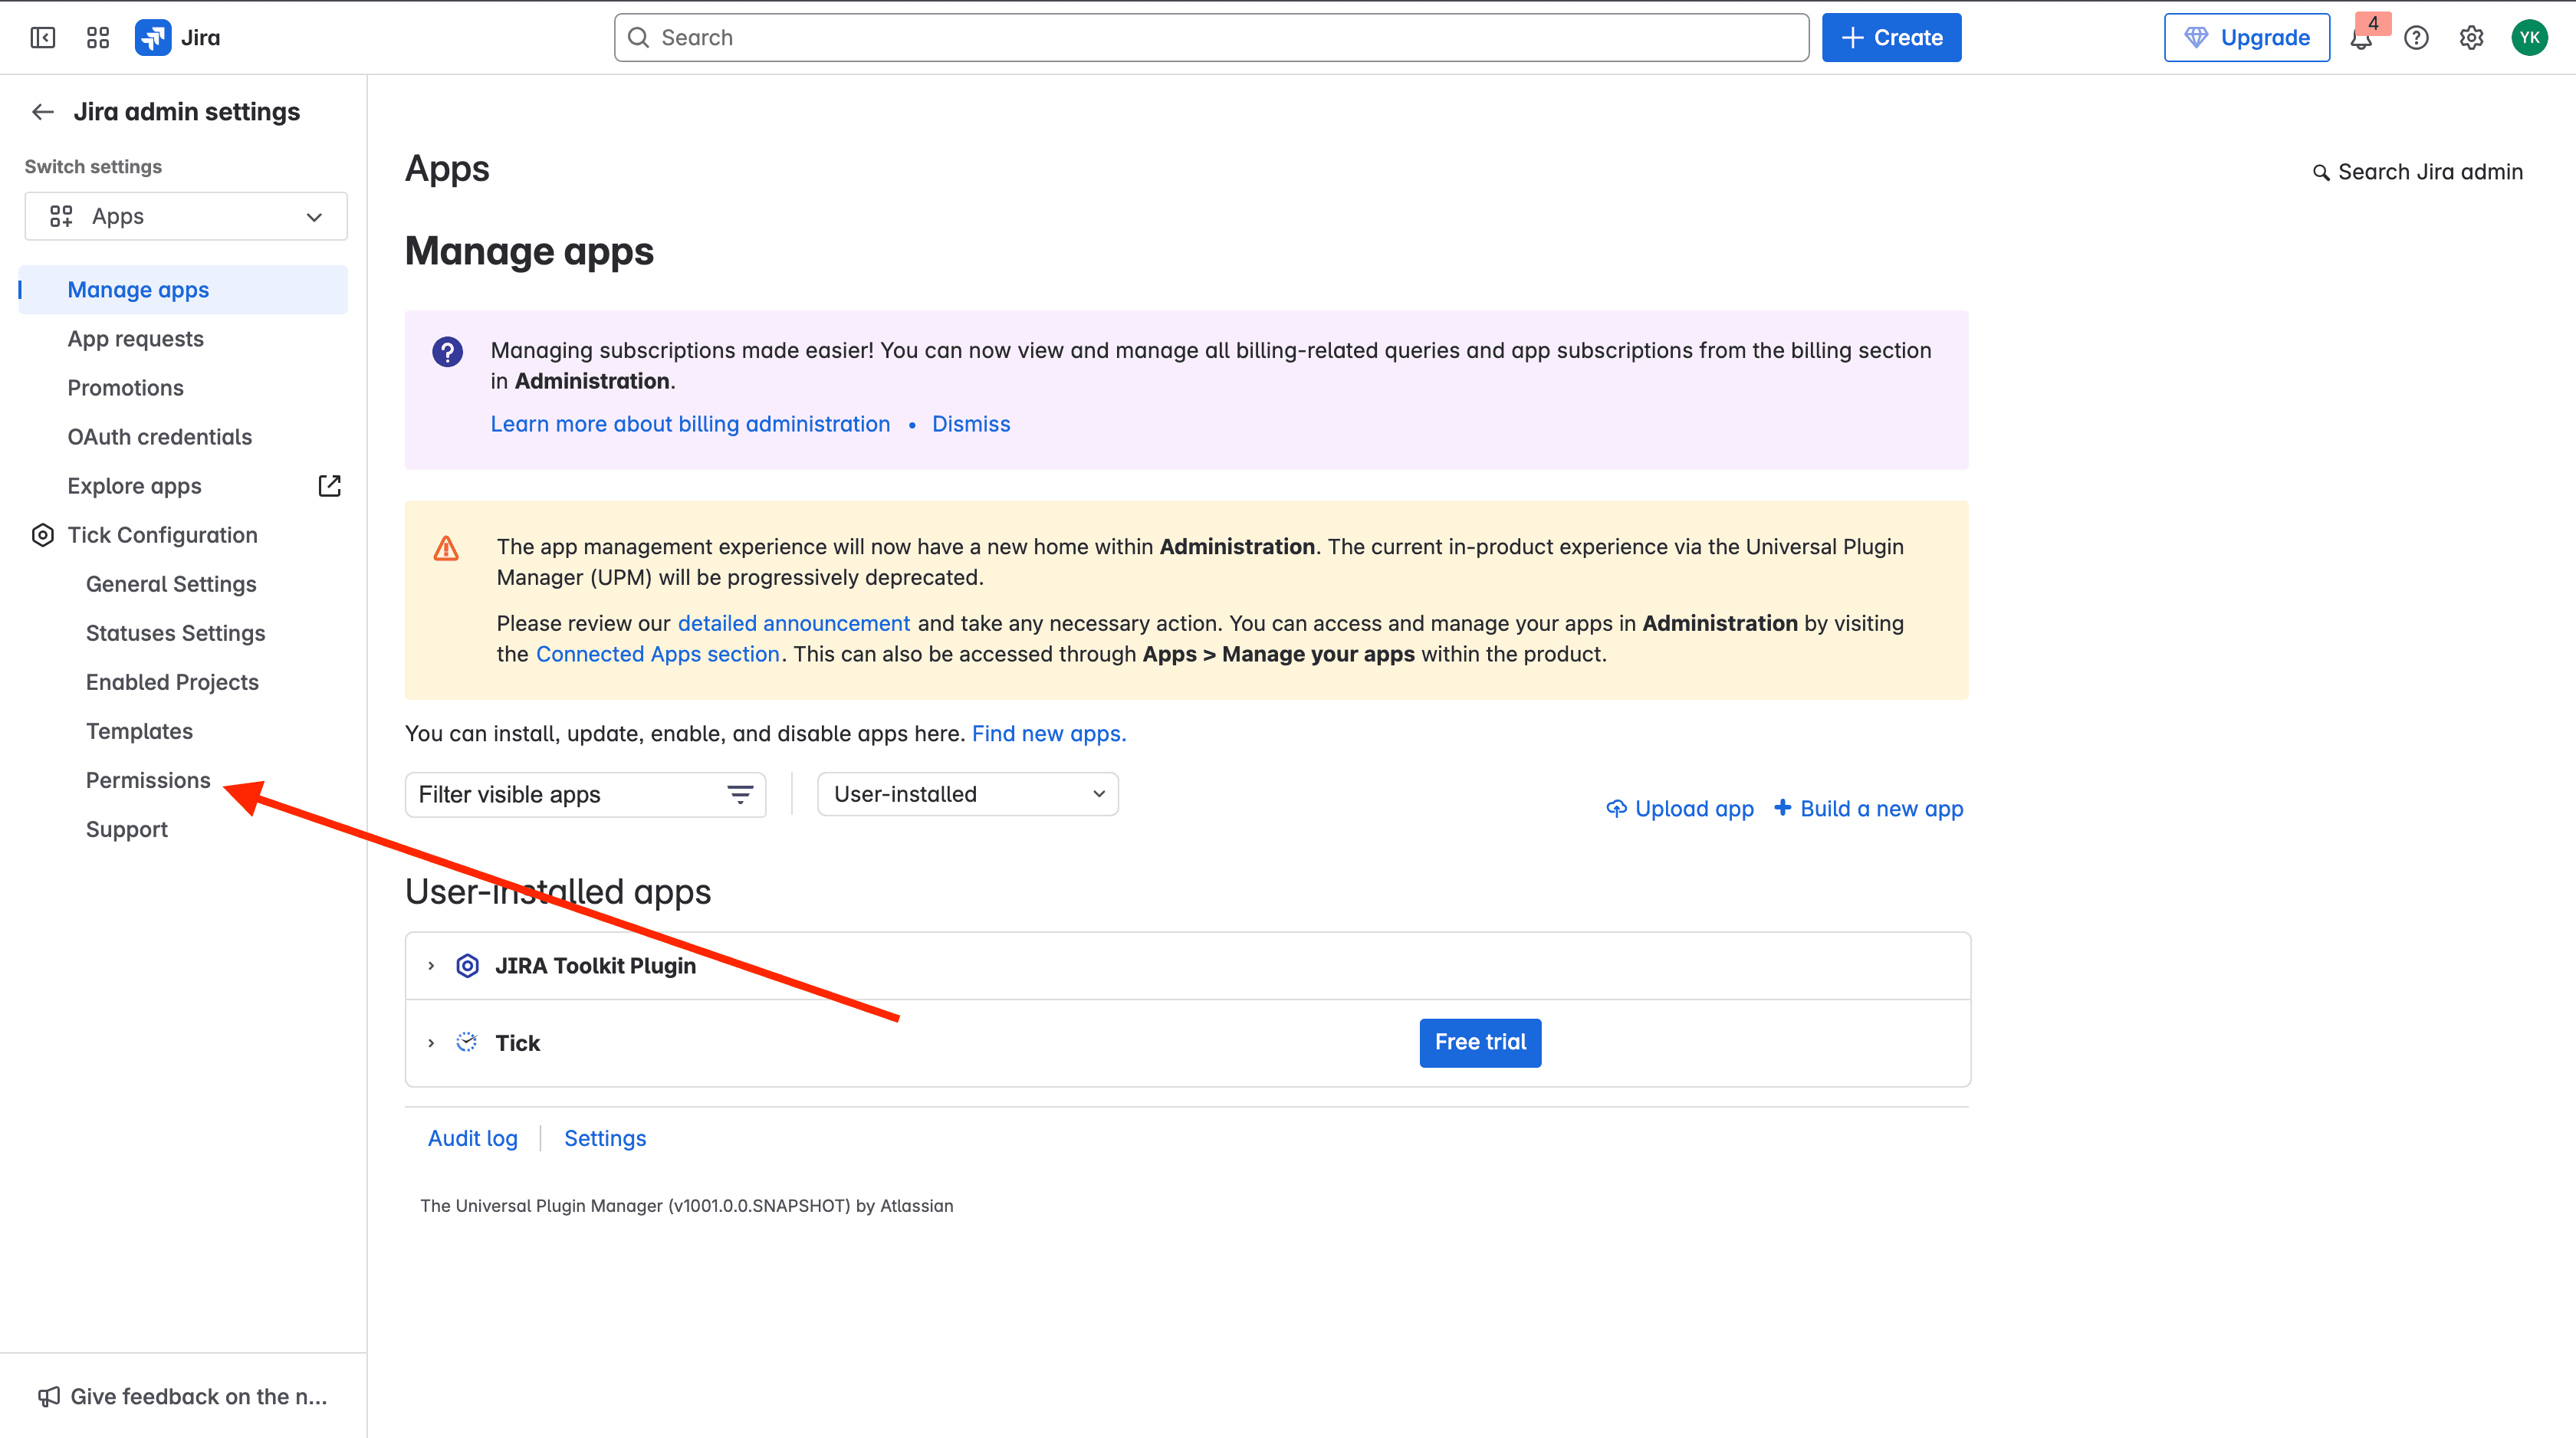Click the Tick app clock icon
The width and height of the screenshot is (2576, 1438).
[467, 1043]
